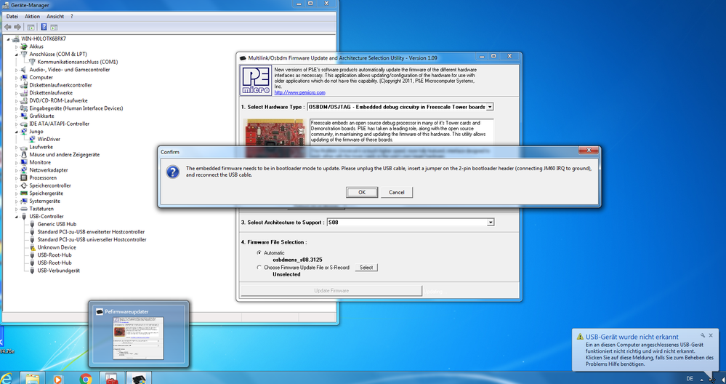Open the Datei menu in Geräte-Manager

click(x=12, y=16)
